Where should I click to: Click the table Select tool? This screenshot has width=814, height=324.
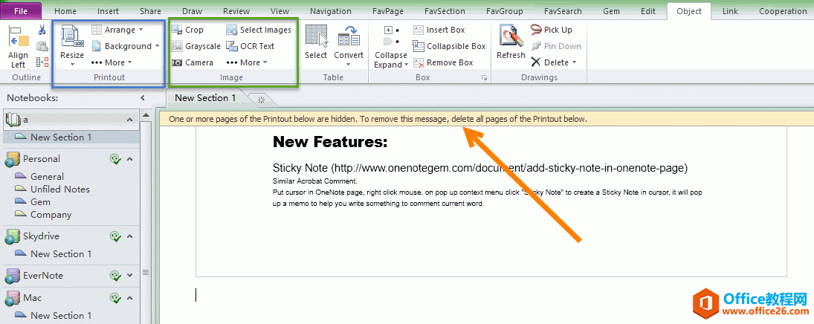click(316, 42)
